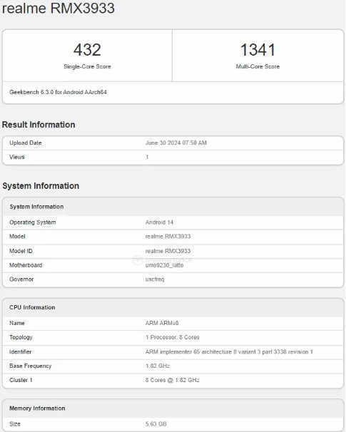Click the realme RMX3933 page title
This screenshot has height=432, width=346.
(x=58, y=8)
